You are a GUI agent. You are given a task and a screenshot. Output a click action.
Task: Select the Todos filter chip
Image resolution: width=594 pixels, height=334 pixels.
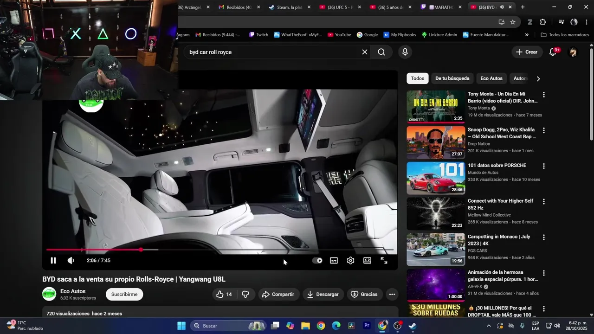click(x=418, y=78)
